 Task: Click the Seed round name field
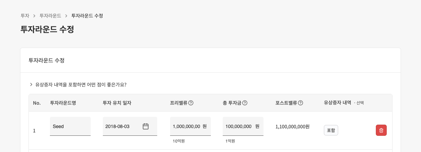[x=70, y=126]
